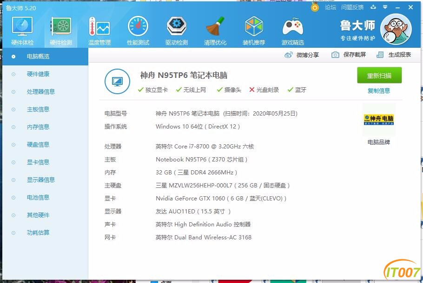Click the 独立显卡 check indicator
Image resolution: width=423 pixels, height=283 pixels.
click(x=152, y=90)
